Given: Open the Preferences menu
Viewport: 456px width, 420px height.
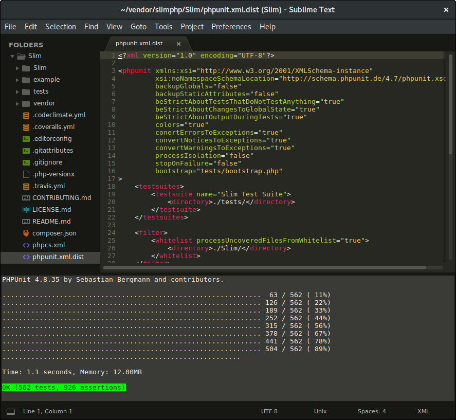Looking at the screenshot, I should click(231, 27).
